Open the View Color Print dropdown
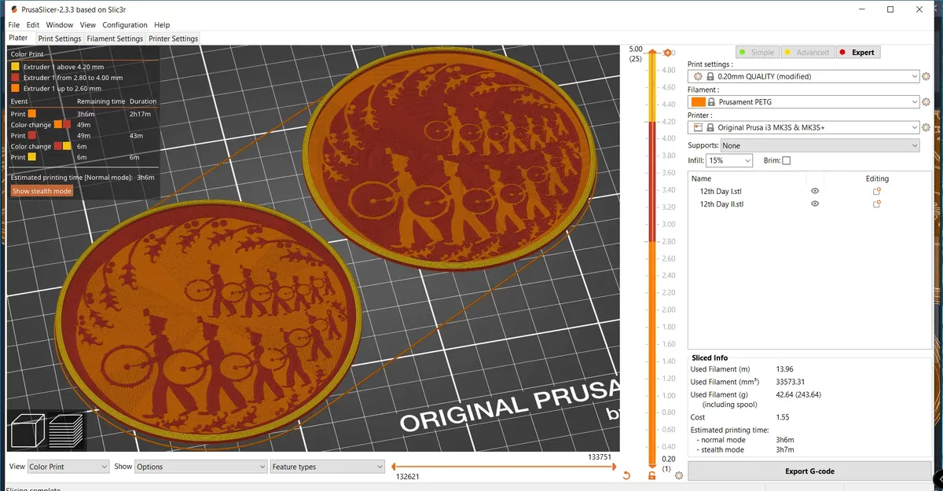The image size is (943, 491). 68,467
